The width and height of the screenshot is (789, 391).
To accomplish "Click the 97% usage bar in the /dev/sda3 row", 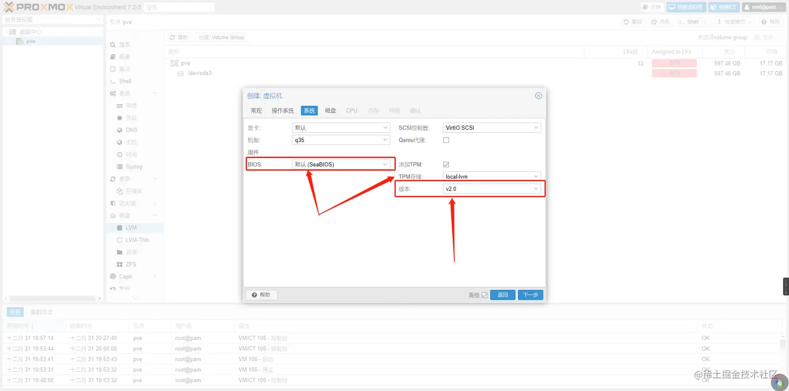I will coord(674,74).
